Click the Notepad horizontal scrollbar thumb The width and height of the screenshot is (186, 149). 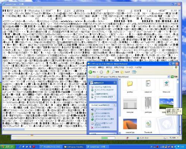pos(14,129)
